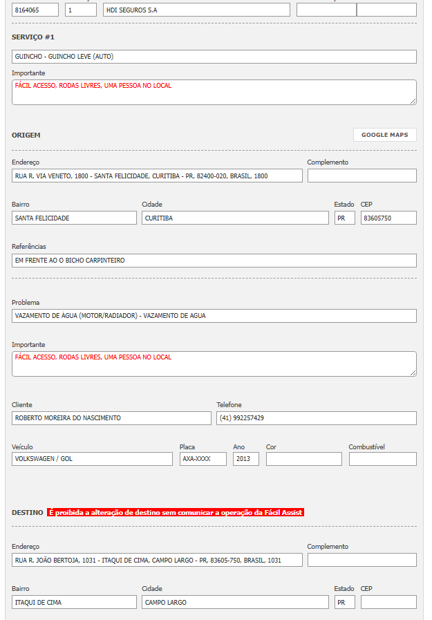Click the Veículo field Volkswagen / Gol

(x=92, y=459)
